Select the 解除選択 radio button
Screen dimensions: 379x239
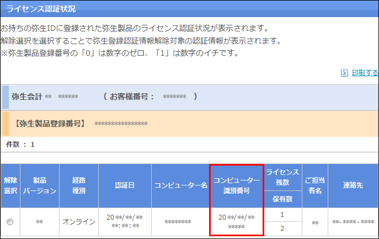(x=10, y=222)
